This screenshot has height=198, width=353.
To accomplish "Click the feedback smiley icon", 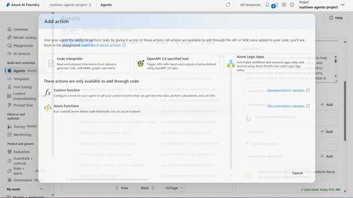I will coord(292,5).
